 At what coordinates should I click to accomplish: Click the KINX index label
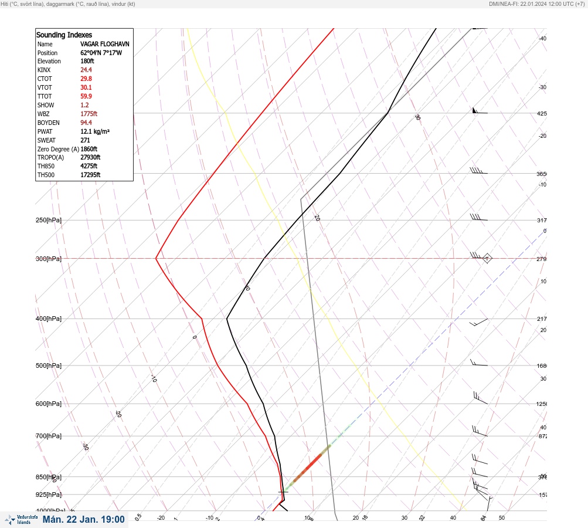(44, 70)
